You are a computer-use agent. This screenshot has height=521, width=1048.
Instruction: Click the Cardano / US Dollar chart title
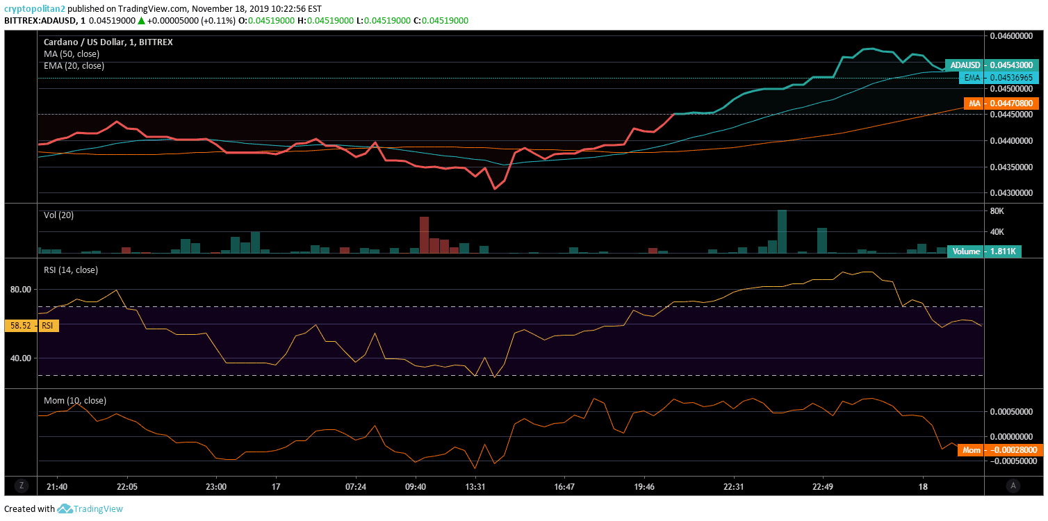[x=108, y=42]
